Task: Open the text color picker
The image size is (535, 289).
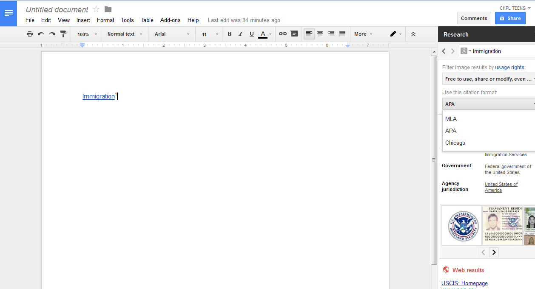Action: (x=265, y=34)
